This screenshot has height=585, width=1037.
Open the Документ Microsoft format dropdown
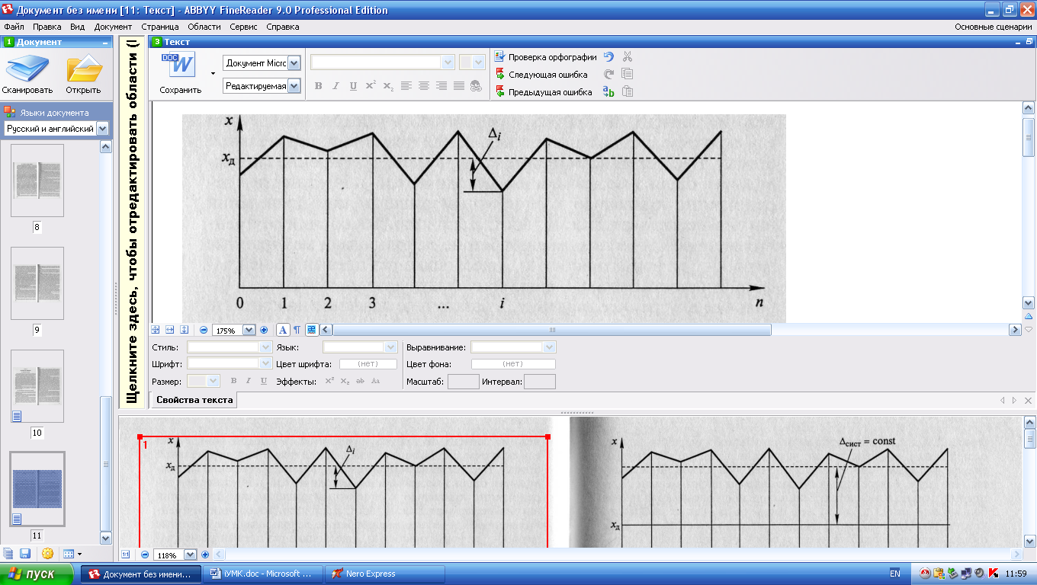pyautogui.click(x=294, y=63)
